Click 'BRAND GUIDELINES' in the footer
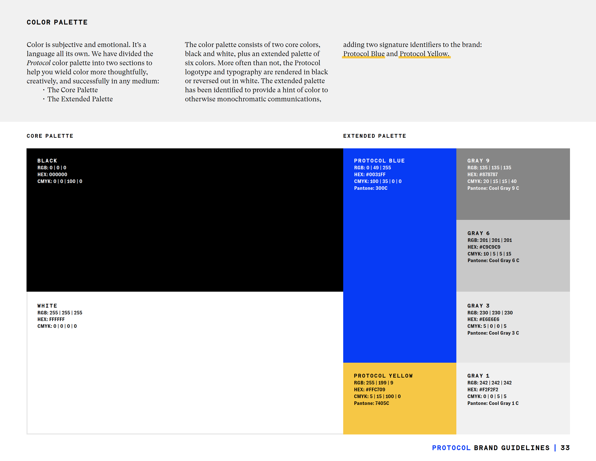The width and height of the screenshot is (596, 461). [x=512, y=448]
